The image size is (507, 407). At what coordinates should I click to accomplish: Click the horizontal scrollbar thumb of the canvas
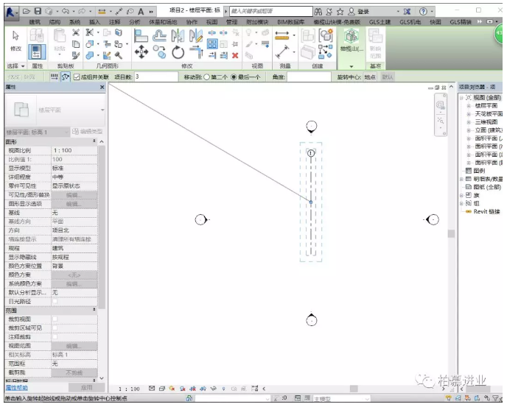click(354, 389)
